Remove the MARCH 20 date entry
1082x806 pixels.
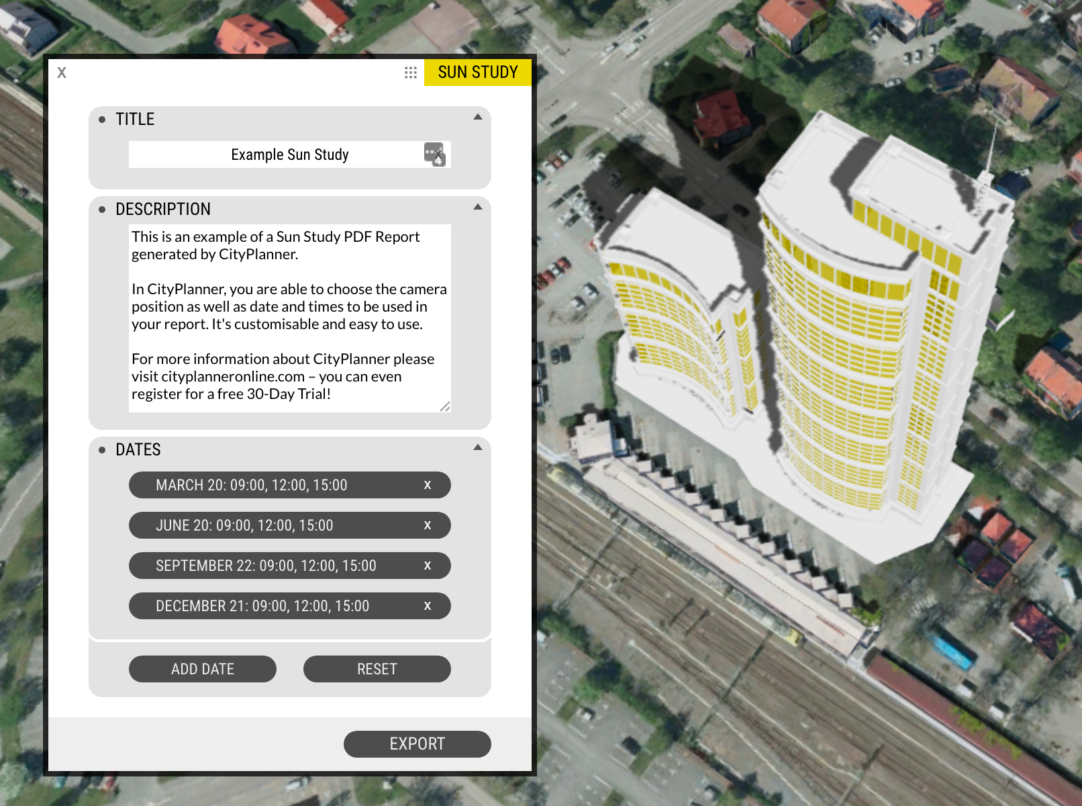click(x=428, y=485)
